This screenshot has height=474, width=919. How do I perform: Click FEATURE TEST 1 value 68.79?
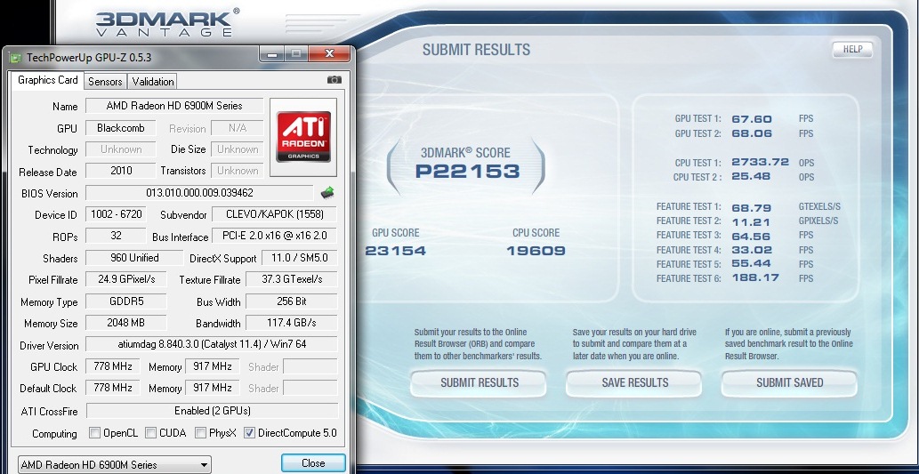coord(752,208)
